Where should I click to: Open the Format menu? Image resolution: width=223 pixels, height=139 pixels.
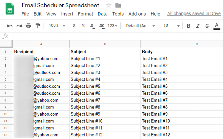click(86, 14)
